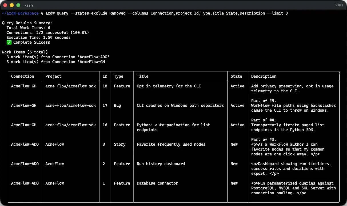Click the red close window button
This screenshot has width=347, height=206.
pyautogui.click(x=5, y=5)
